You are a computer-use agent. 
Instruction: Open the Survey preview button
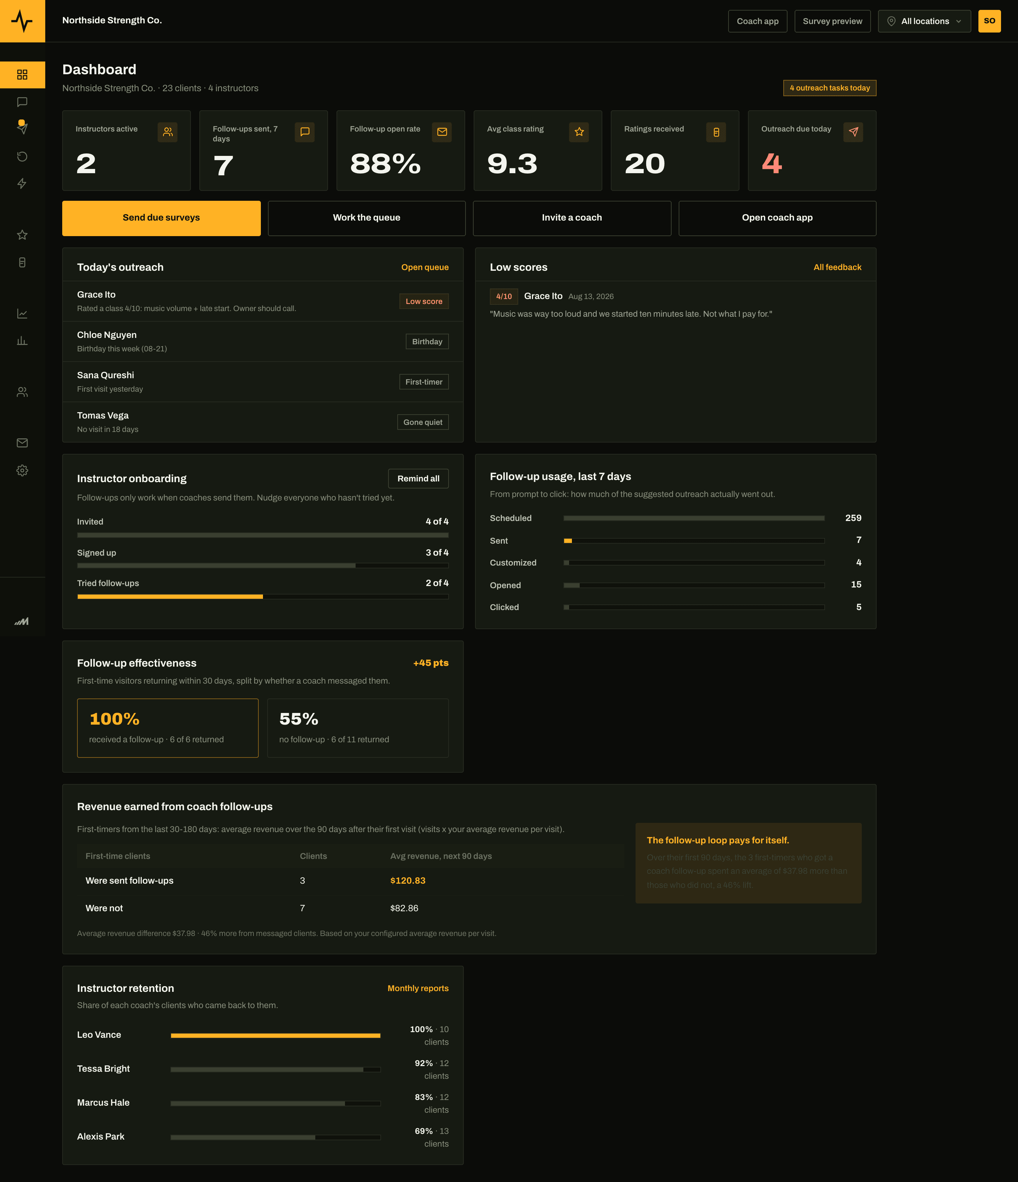coord(832,21)
